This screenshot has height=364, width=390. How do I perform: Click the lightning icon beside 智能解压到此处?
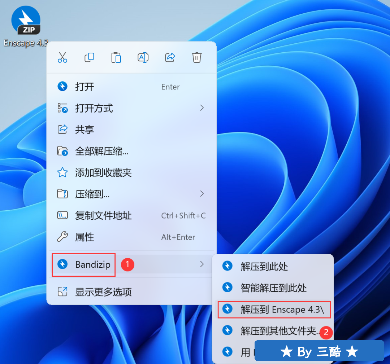[227, 287]
